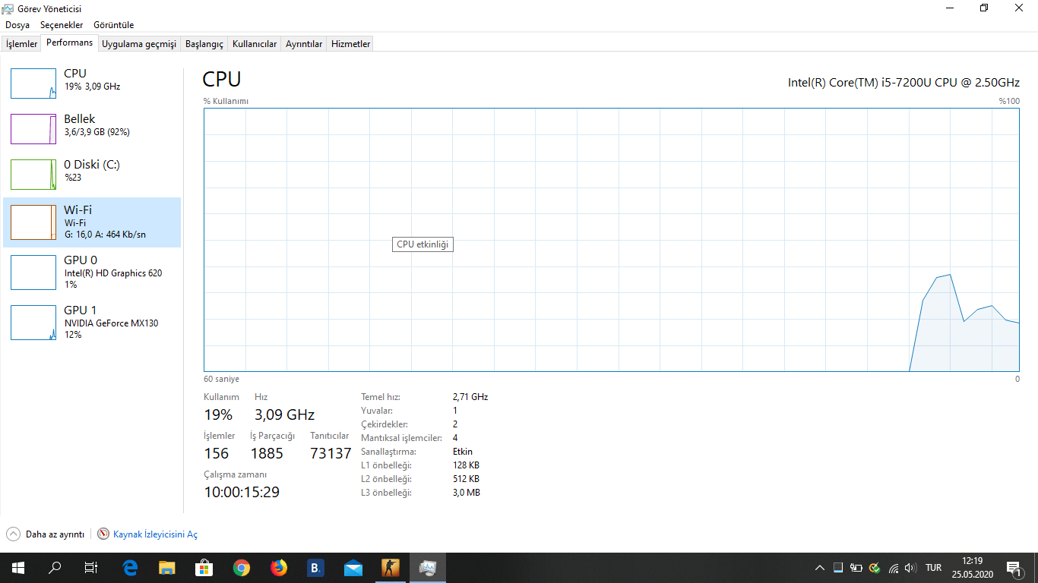This screenshot has height=583, width=1038.
Task: Click the Görev Yöneticisi title bar icon
Action: [x=8, y=8]
